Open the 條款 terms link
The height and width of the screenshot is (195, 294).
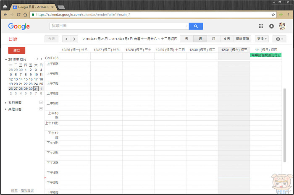click(x=14, y=191)
